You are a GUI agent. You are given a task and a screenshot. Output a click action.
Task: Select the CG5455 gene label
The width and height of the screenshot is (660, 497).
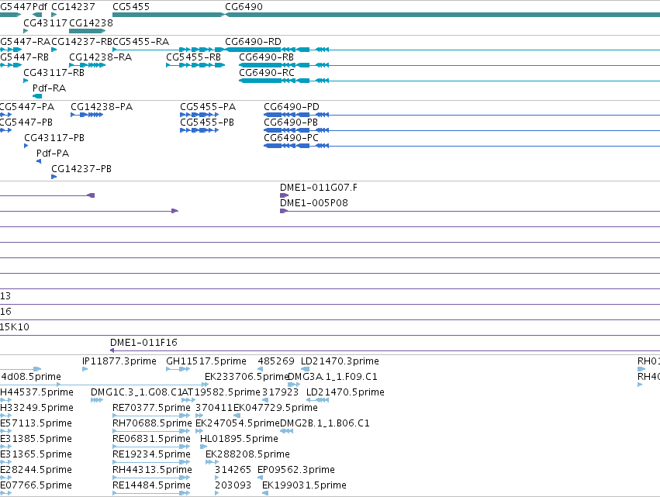point(131,7)
